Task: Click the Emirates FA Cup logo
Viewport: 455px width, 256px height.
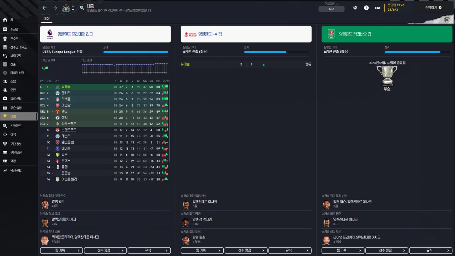Action: pos(190,34)
